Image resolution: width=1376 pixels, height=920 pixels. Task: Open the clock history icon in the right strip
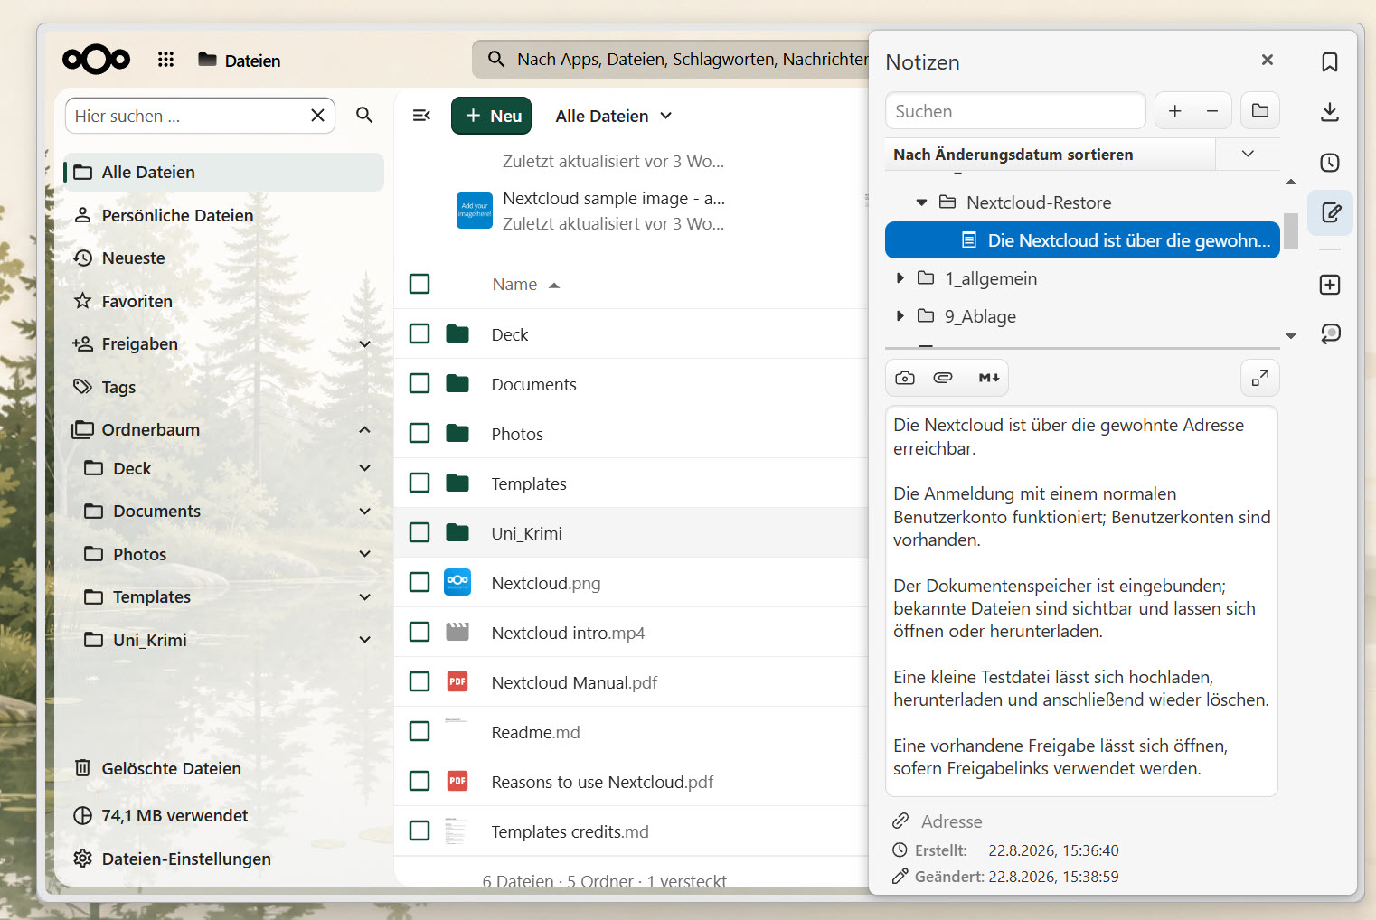[1330, 163]
